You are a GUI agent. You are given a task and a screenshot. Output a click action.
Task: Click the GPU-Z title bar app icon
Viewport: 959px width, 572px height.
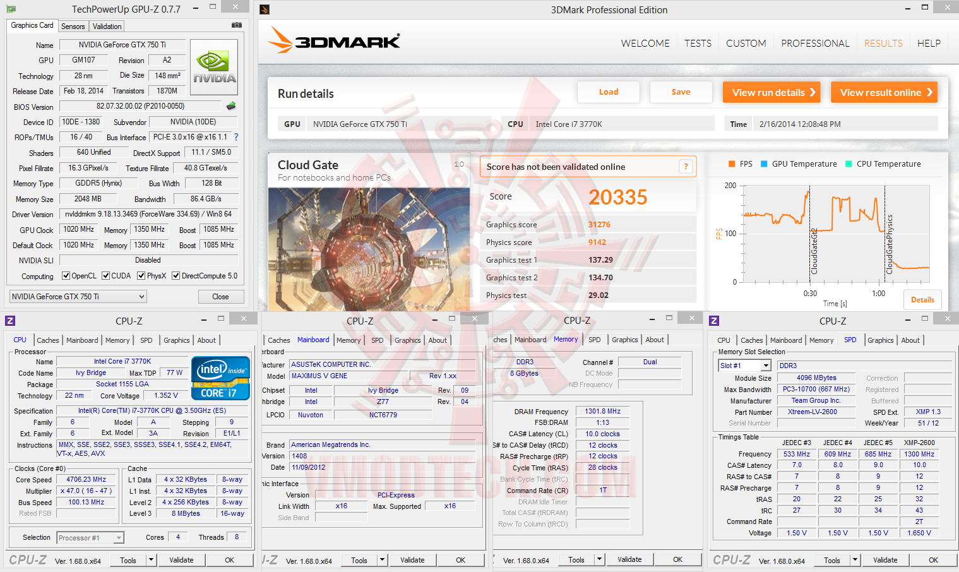click(11, 9)
